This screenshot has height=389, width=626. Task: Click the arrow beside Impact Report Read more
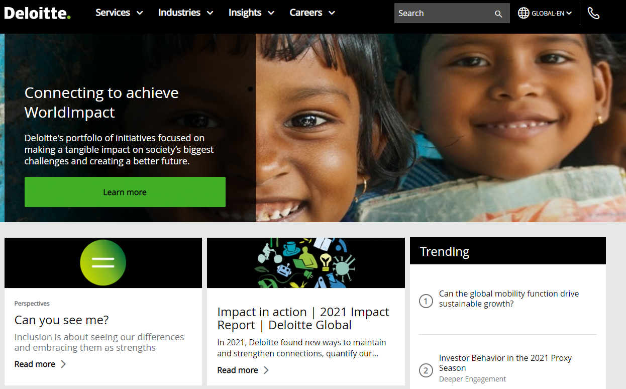(x=266, y=370)
